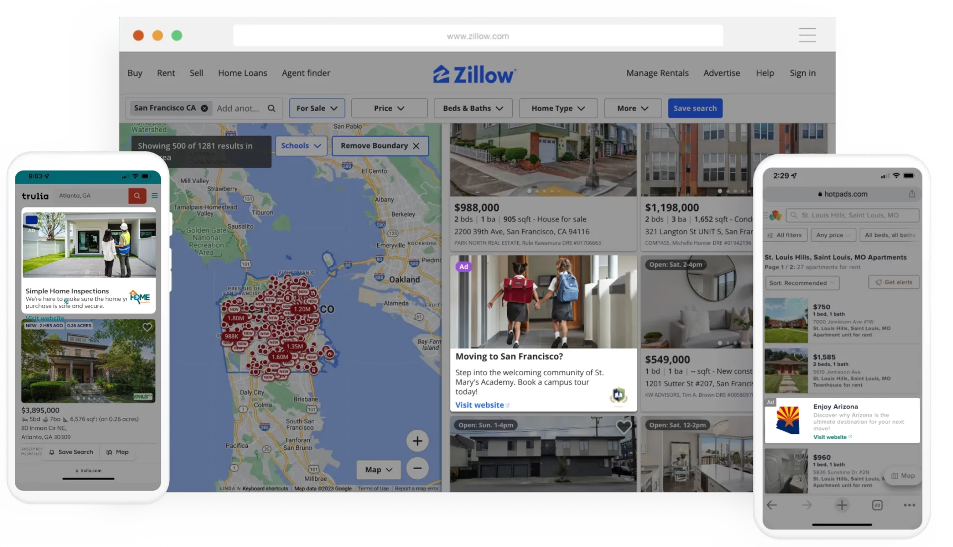This screenshot has height=547, width=953.
Task: Open Any price dropdown in Hotpads
Action: click(x=833, y=235)
